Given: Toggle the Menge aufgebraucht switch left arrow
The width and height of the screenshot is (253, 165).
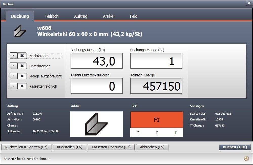Looking at the screenshot, I should click(14, 76).
